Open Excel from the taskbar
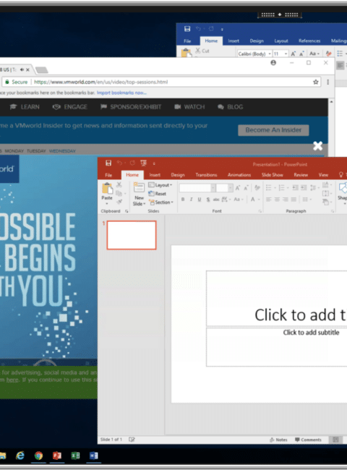Screen dimensions: 347x470 tap(75, 456)
